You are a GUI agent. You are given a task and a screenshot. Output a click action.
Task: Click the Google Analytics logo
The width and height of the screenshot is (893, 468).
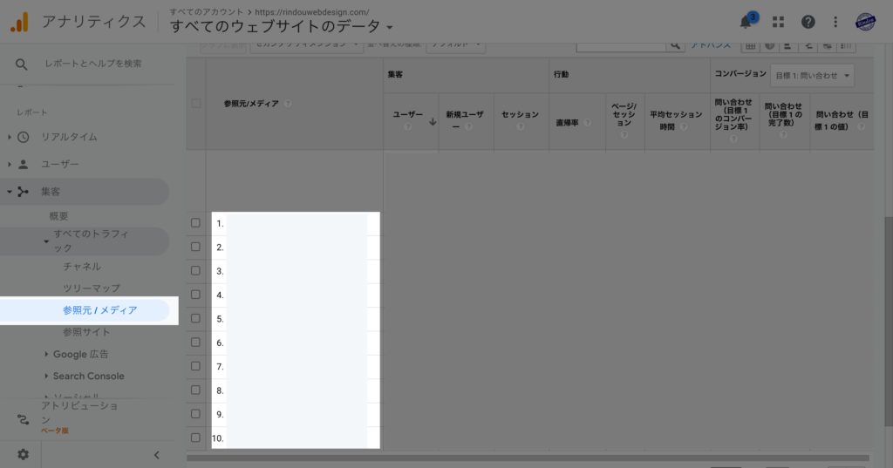(x=19, y=22)
